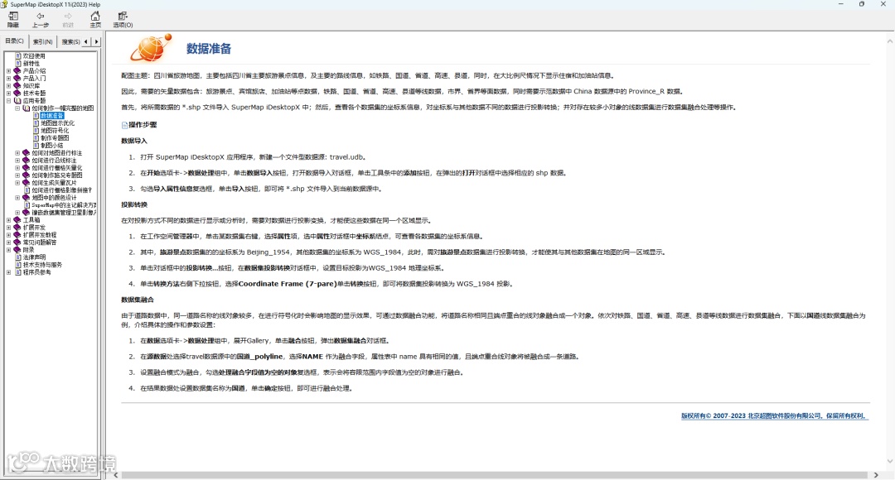Click the horizontal scrollbar left arrow

coord(116,475)
